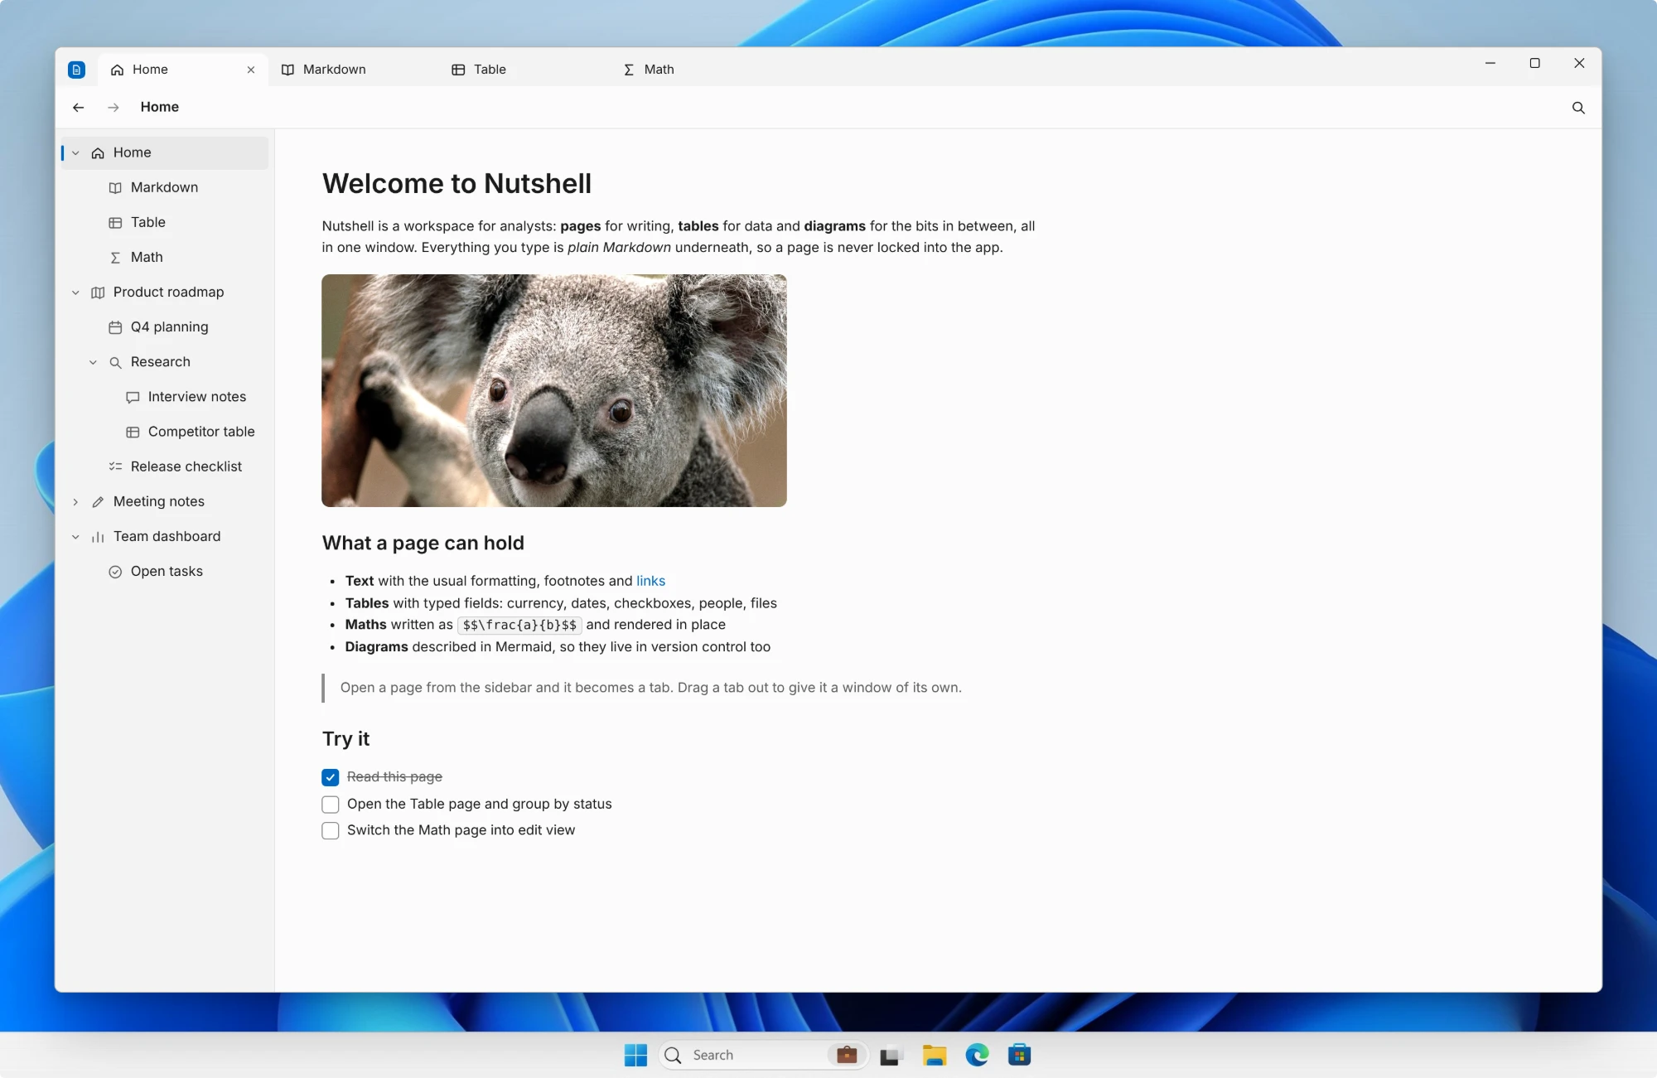
Task: Open the Windows Start menu
Action: [x=635, y=1055]
